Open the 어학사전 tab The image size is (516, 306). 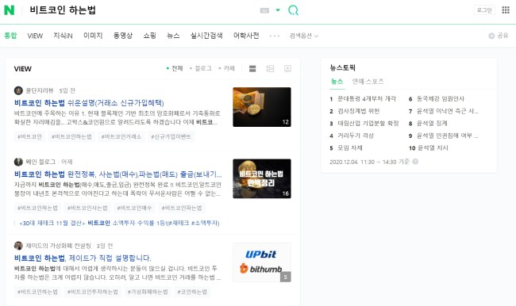click(246, 36)
